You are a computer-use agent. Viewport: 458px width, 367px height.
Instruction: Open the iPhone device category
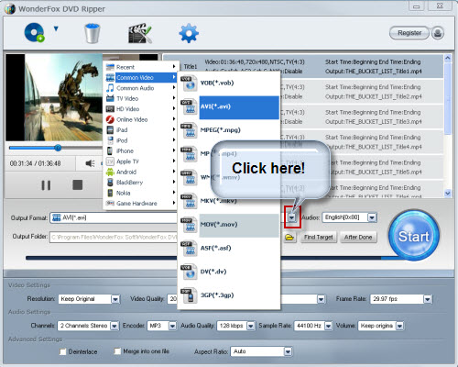pos(141,150)
